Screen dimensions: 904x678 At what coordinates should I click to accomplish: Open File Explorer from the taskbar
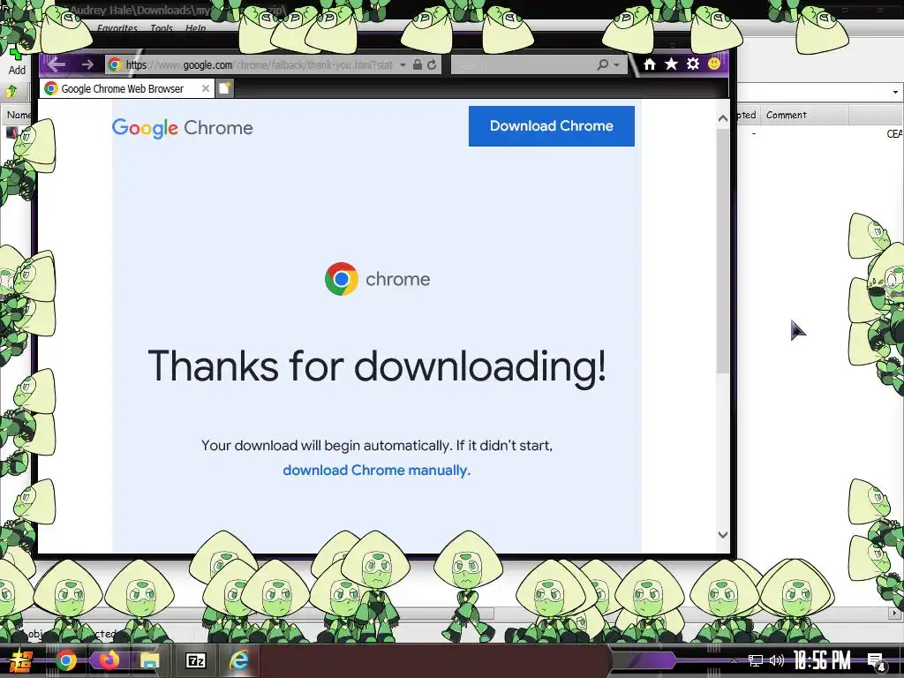pyautogui.click(x=150, y=660)
